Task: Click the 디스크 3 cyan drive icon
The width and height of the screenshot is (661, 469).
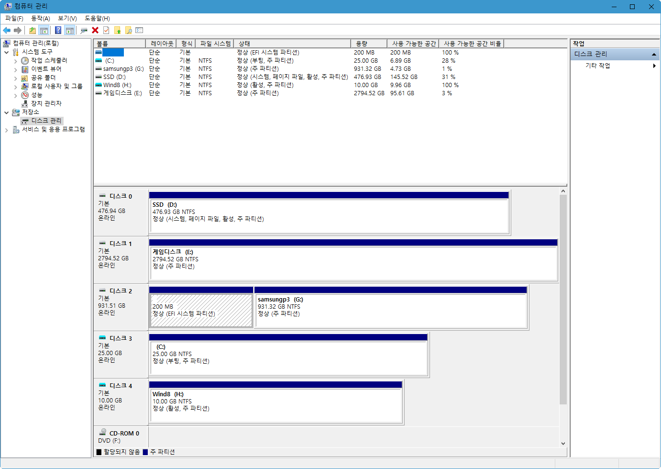Action: [x=102, y=338]
